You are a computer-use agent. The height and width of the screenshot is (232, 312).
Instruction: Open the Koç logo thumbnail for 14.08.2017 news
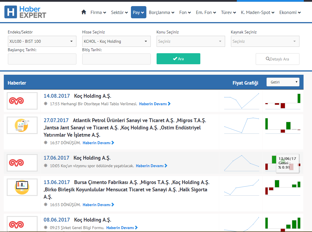pos(22,101)
